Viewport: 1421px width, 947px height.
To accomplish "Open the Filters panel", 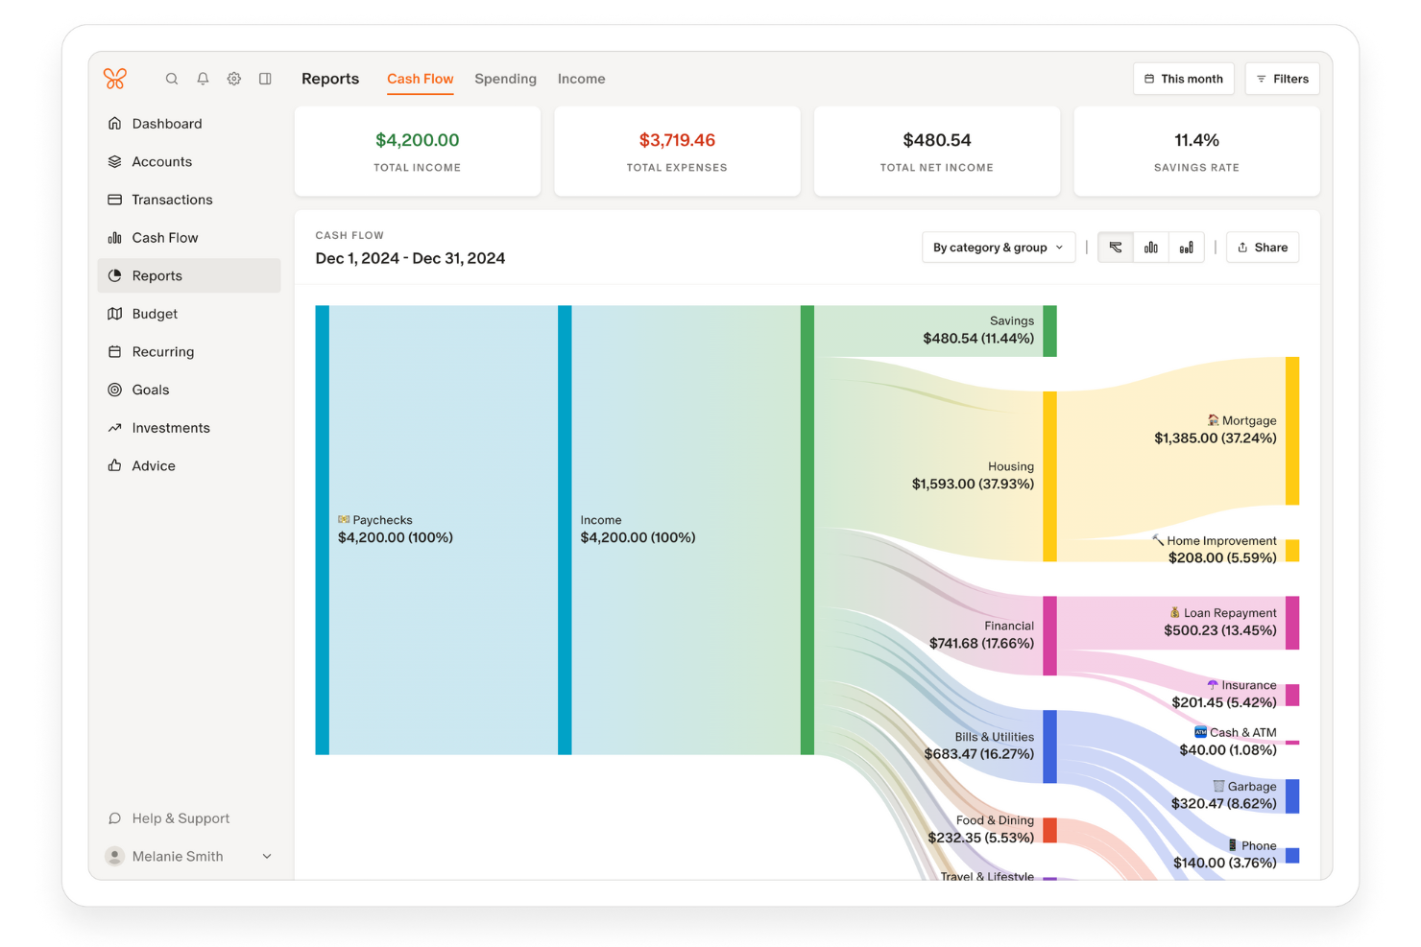I will [1282, 78].
